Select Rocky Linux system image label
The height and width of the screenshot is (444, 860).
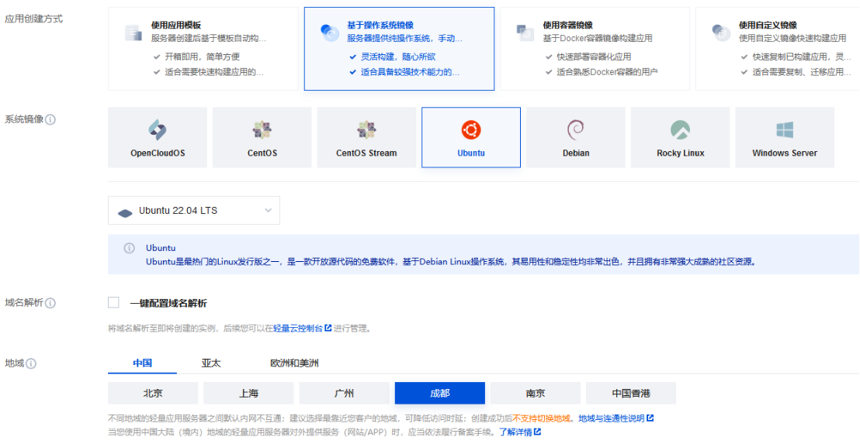[680, 153]
